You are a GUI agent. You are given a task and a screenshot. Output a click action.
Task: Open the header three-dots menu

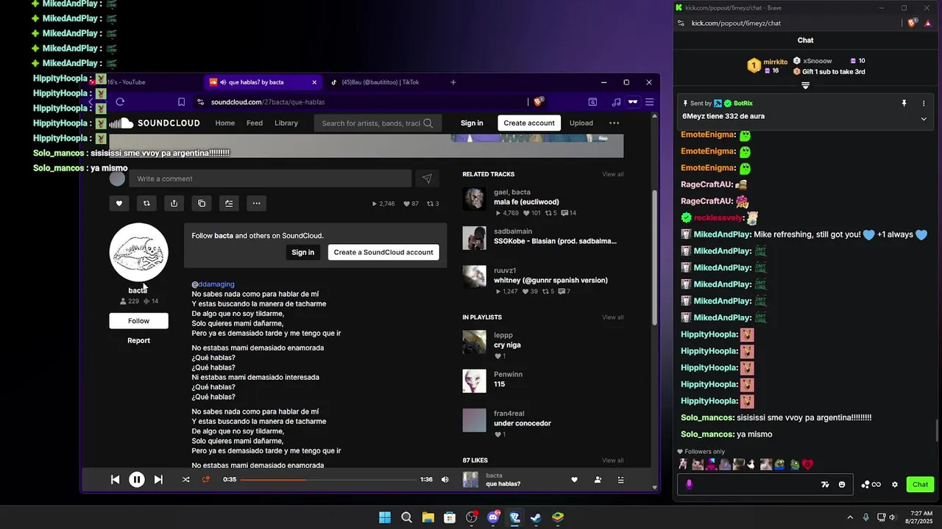pyautogui.click(x=614, y=123)
